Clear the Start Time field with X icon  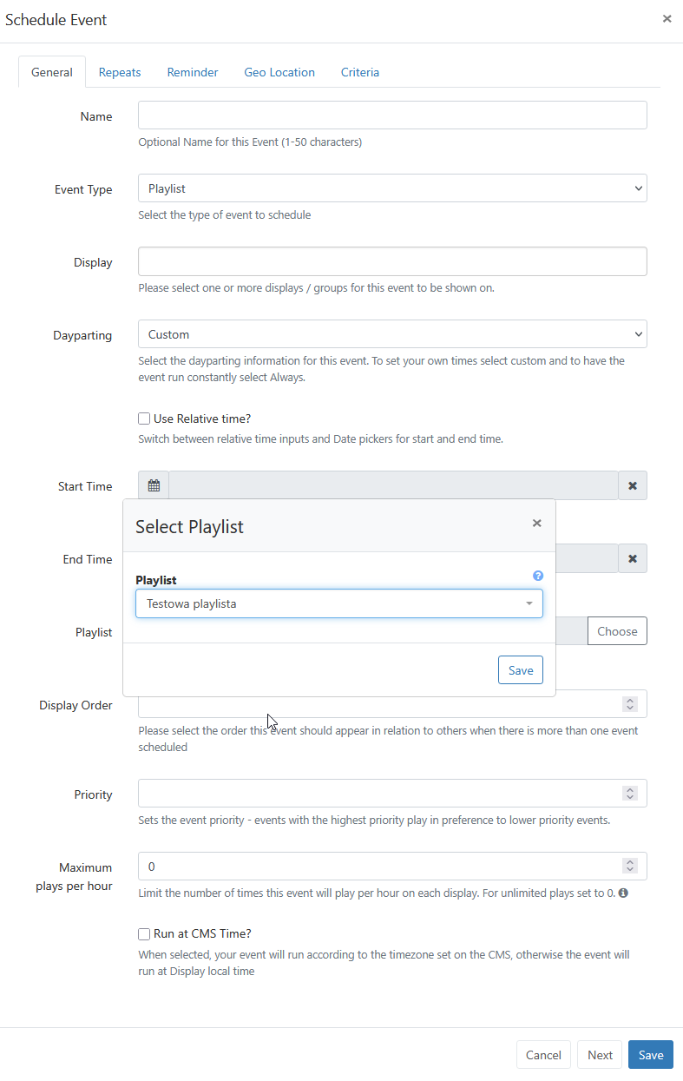(x=633, y=486)
